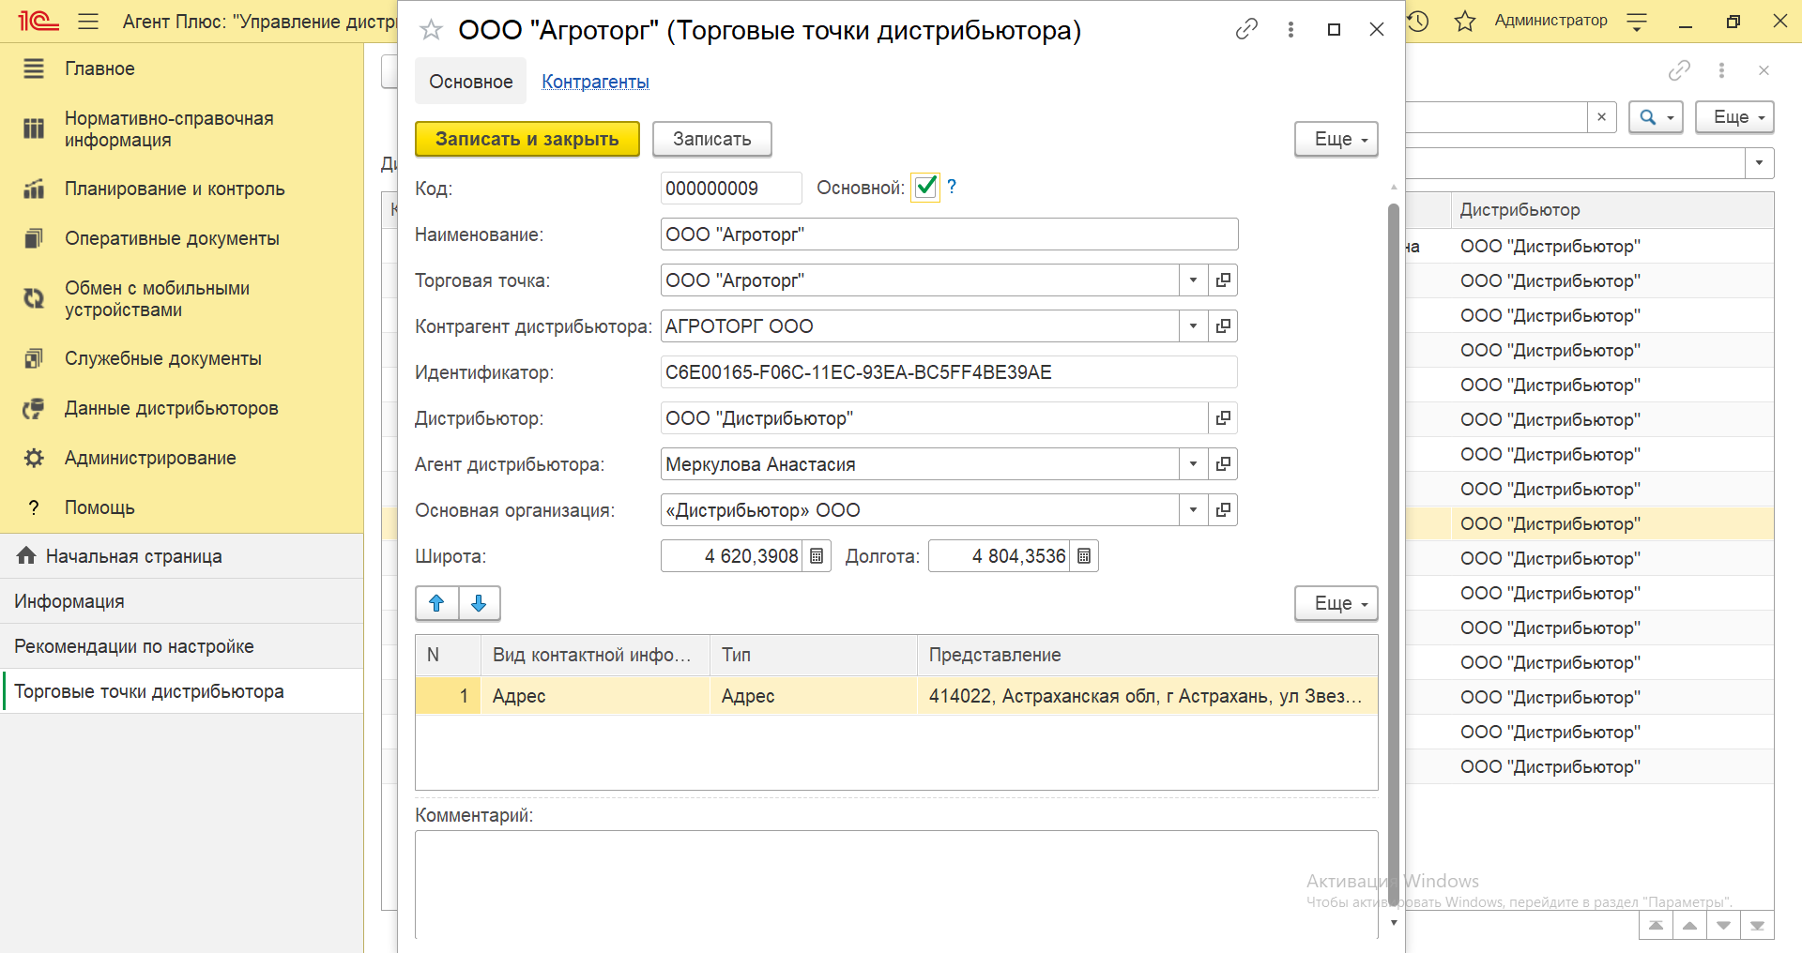Expand Торговая точка dropdown arrow
Viewport: 1802px width, 953px height.
coord(1193,280)
